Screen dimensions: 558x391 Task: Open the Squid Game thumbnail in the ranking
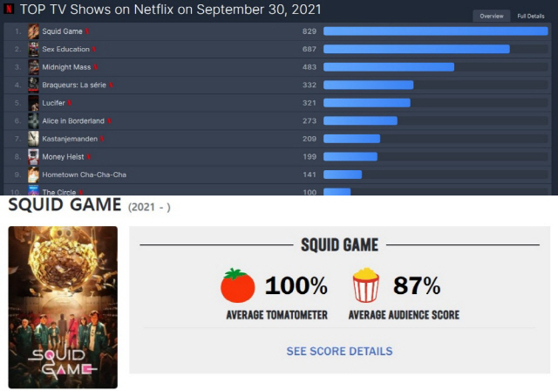[33, 31]
